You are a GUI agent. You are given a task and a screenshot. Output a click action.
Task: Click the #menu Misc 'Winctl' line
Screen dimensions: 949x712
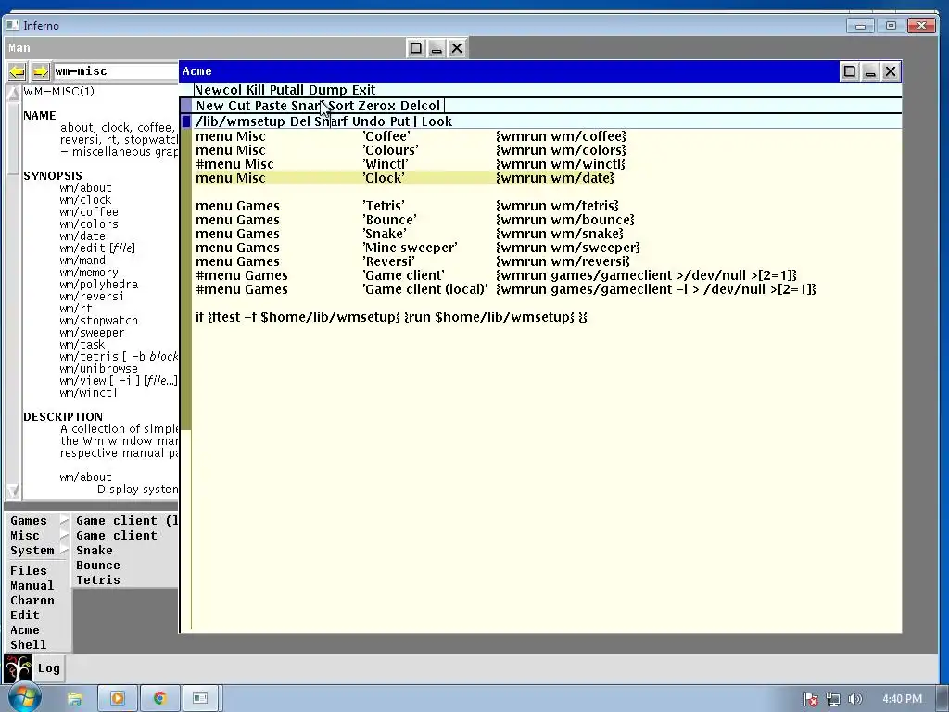411,164
